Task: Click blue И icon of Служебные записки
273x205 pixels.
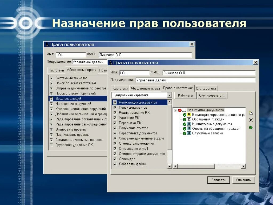Action: [x=189, y=133]
